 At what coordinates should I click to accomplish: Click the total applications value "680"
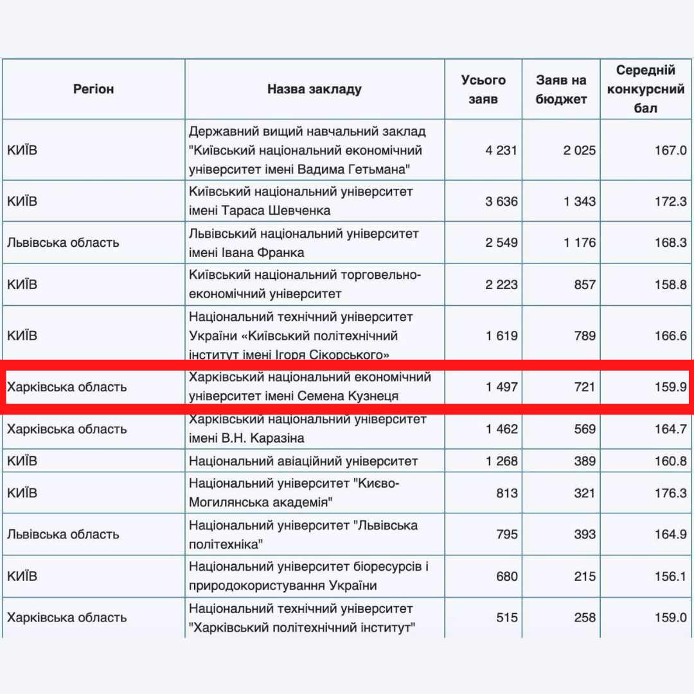pyautogui.click(x=507, y=576)
